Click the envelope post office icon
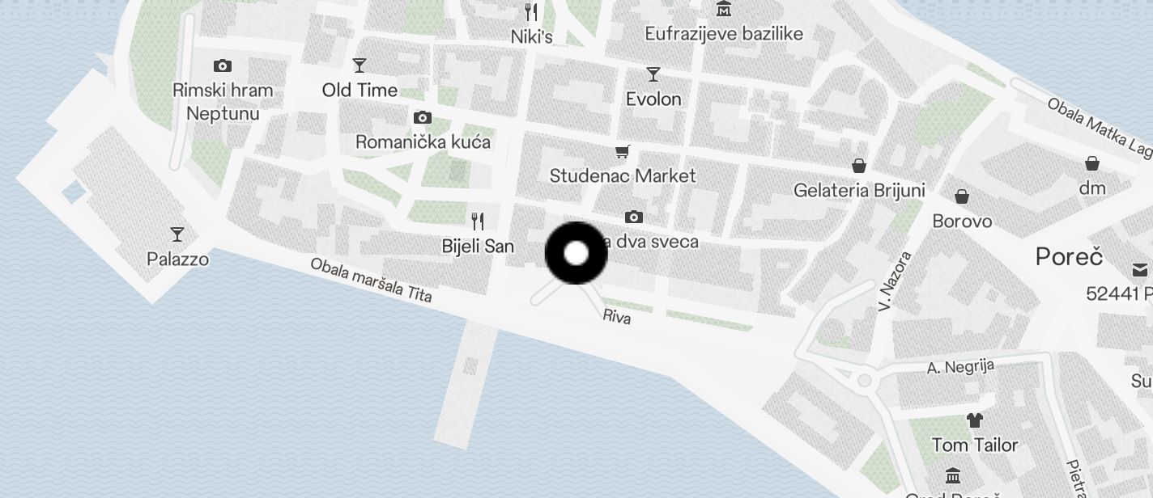The height and width of the screenshot is (498, 1153). [1142, 269]
